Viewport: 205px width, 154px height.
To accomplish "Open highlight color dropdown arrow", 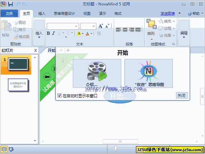I will [x=83, y=34].
